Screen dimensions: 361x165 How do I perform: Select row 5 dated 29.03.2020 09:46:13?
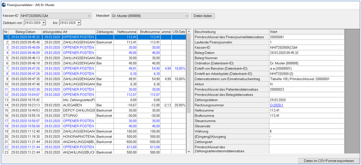tap(94, 58)
